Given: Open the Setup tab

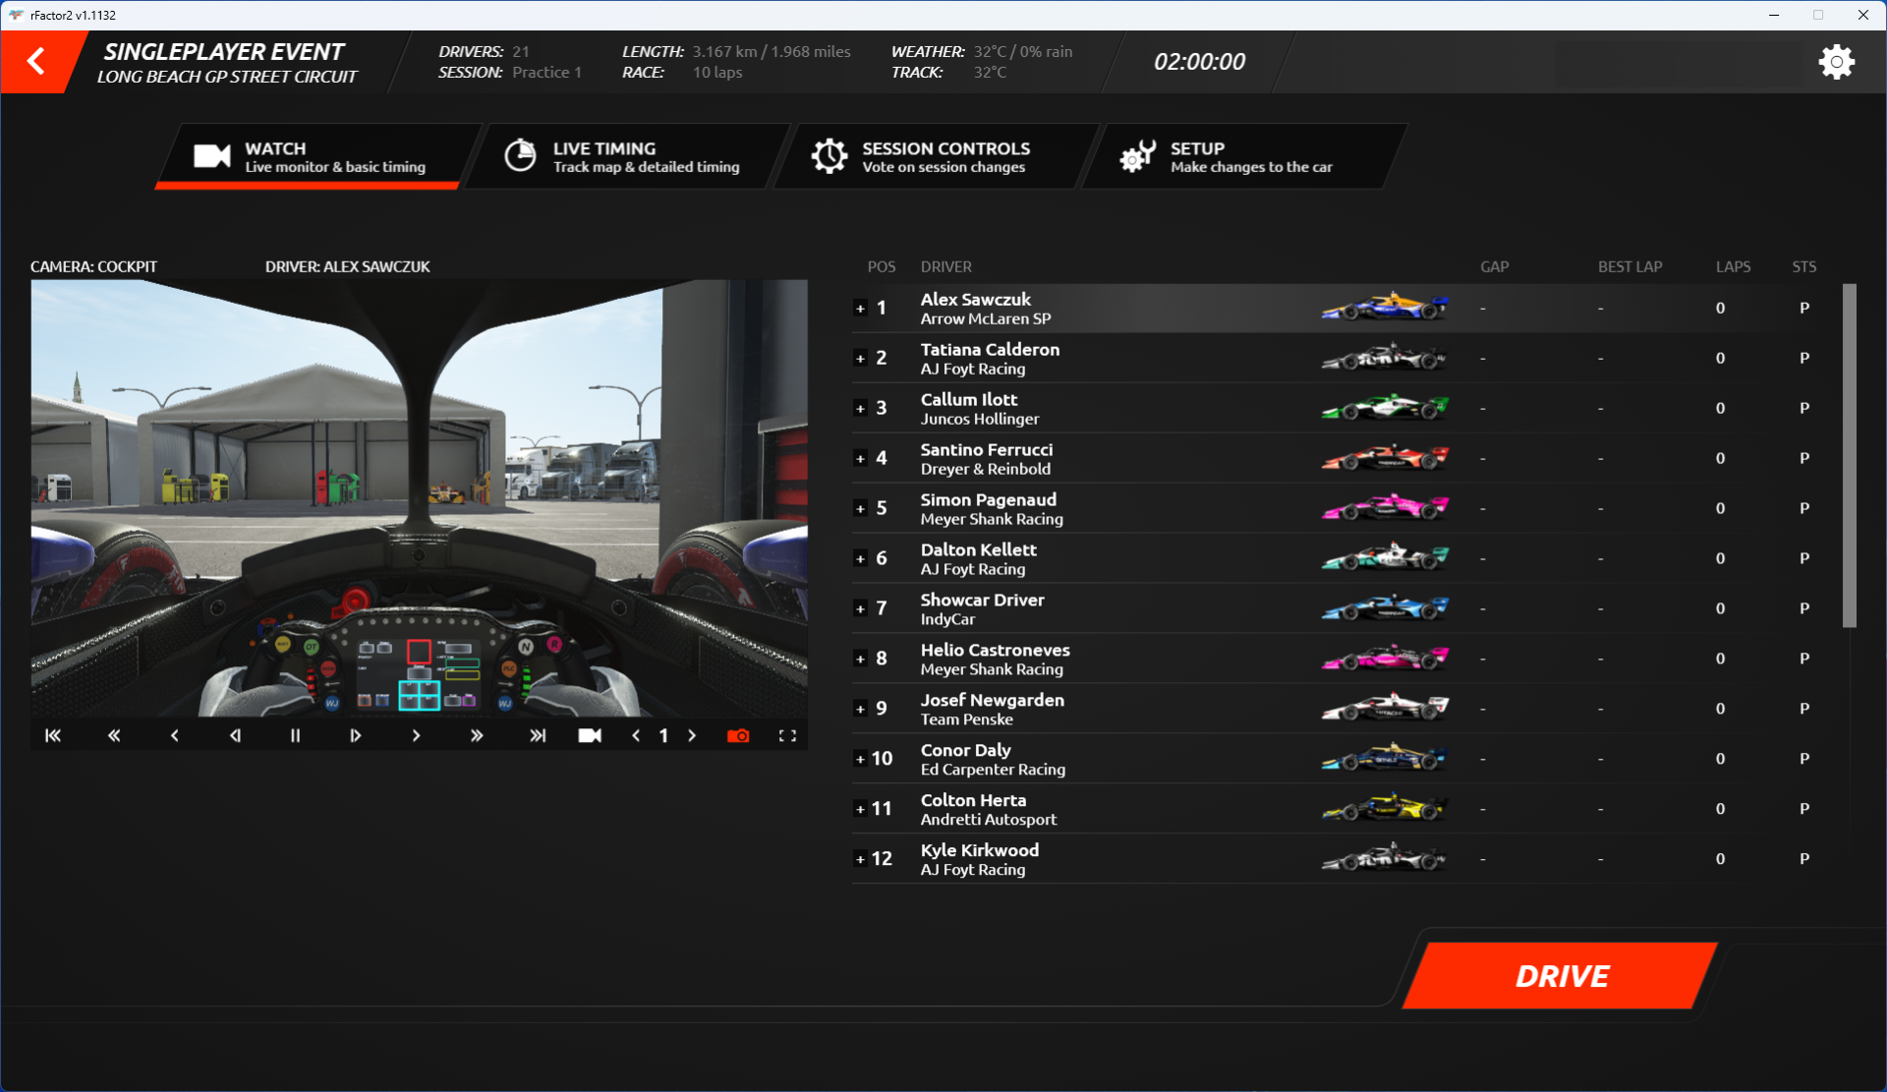Looking at the screenshot, I should [1246, 156].
